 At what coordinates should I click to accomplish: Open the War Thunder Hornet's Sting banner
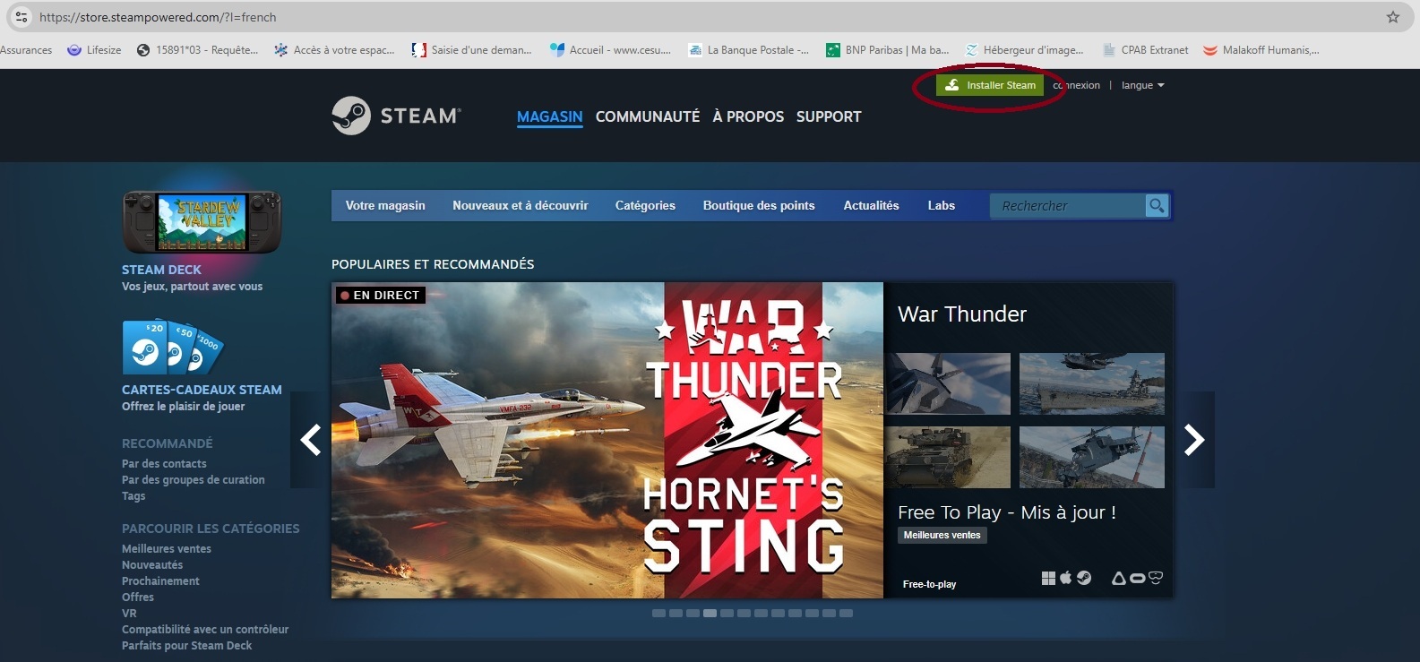607,441
